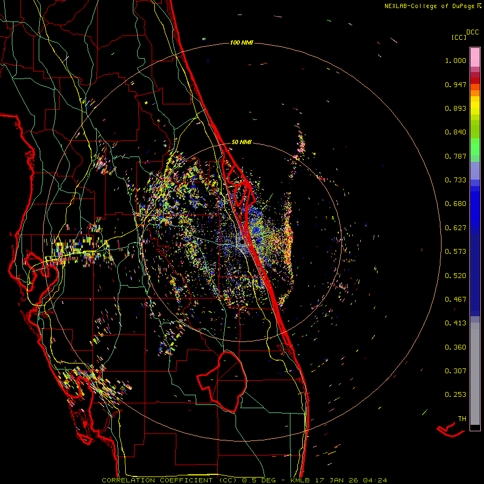Viewport: 484px width, 484px height.
Task: Click the 0.680 scale value
Action: (455, 204)
